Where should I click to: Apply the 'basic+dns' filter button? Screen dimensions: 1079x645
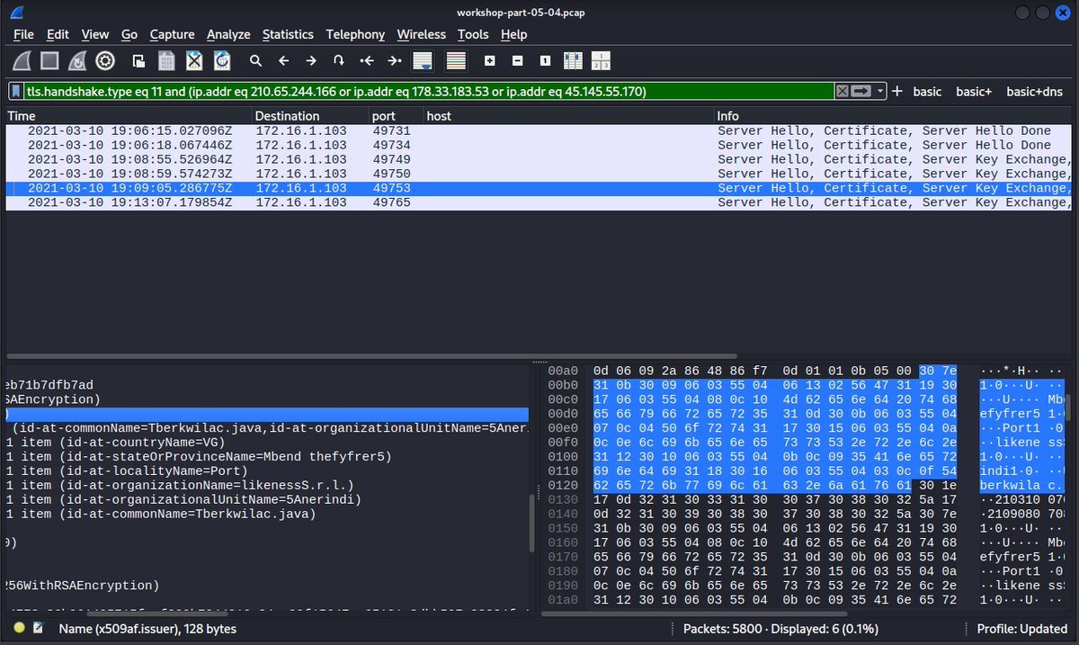(x=1034, y=91)
